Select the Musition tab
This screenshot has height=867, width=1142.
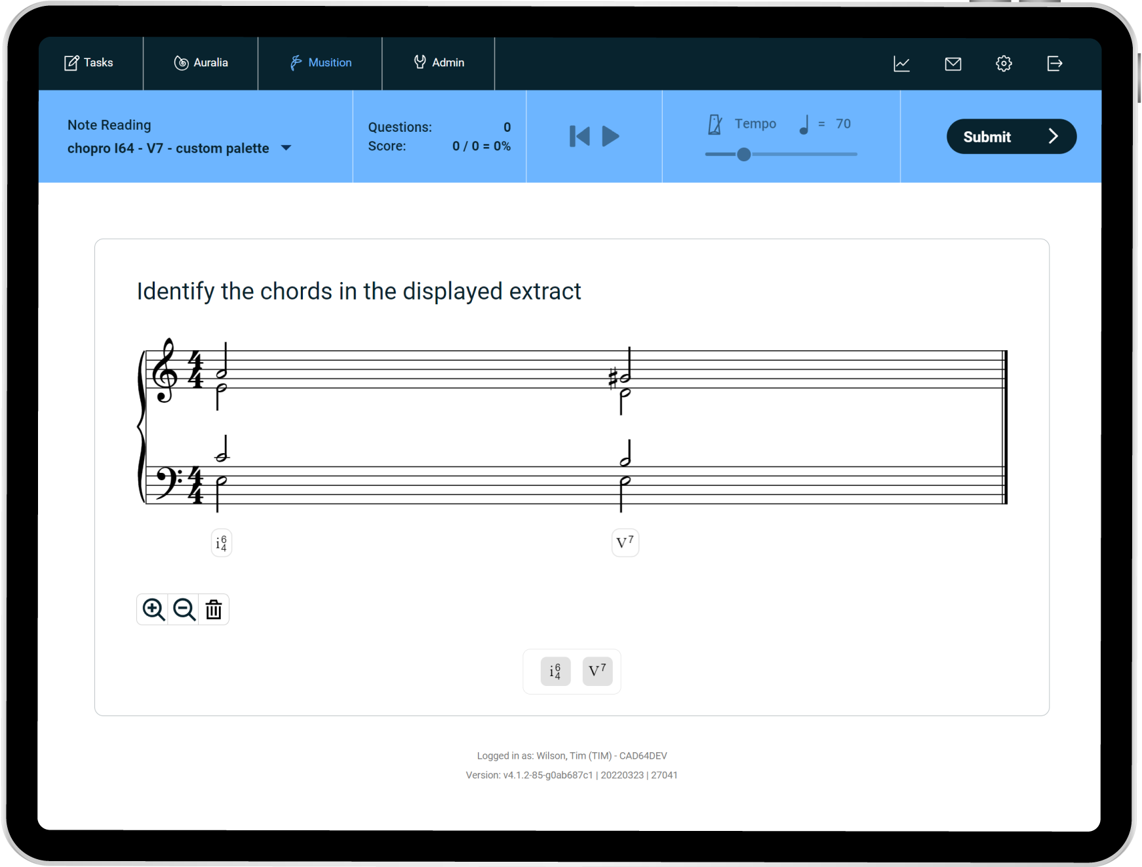click(321, 63)
